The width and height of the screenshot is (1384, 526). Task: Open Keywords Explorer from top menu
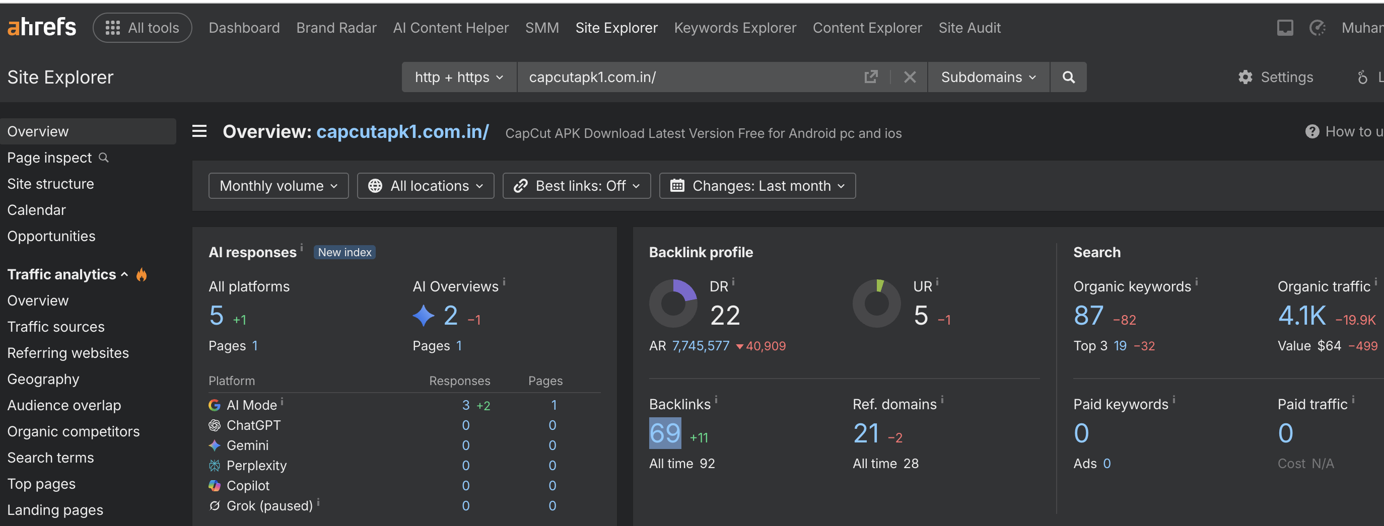[735, 27]
